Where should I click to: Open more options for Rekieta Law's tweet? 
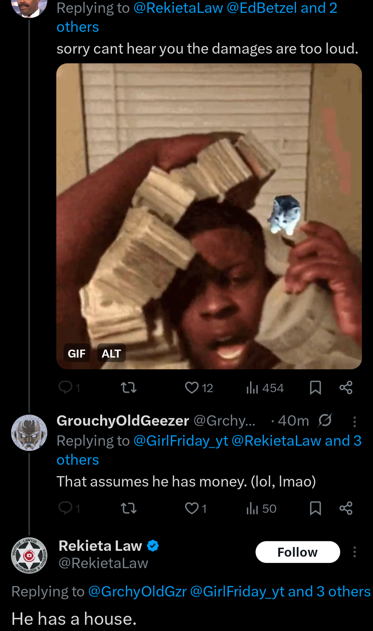coord(354,552)
